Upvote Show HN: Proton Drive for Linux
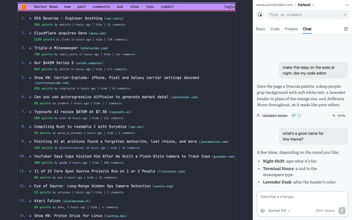 [30, 216]
